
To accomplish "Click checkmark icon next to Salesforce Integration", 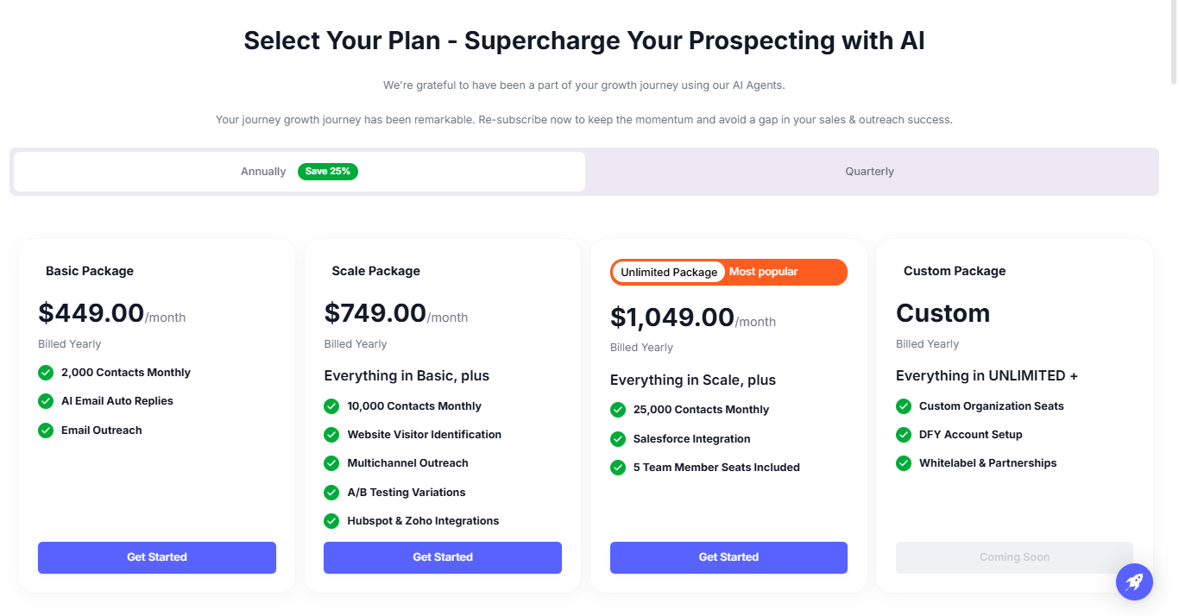I will tap(618, 439).
